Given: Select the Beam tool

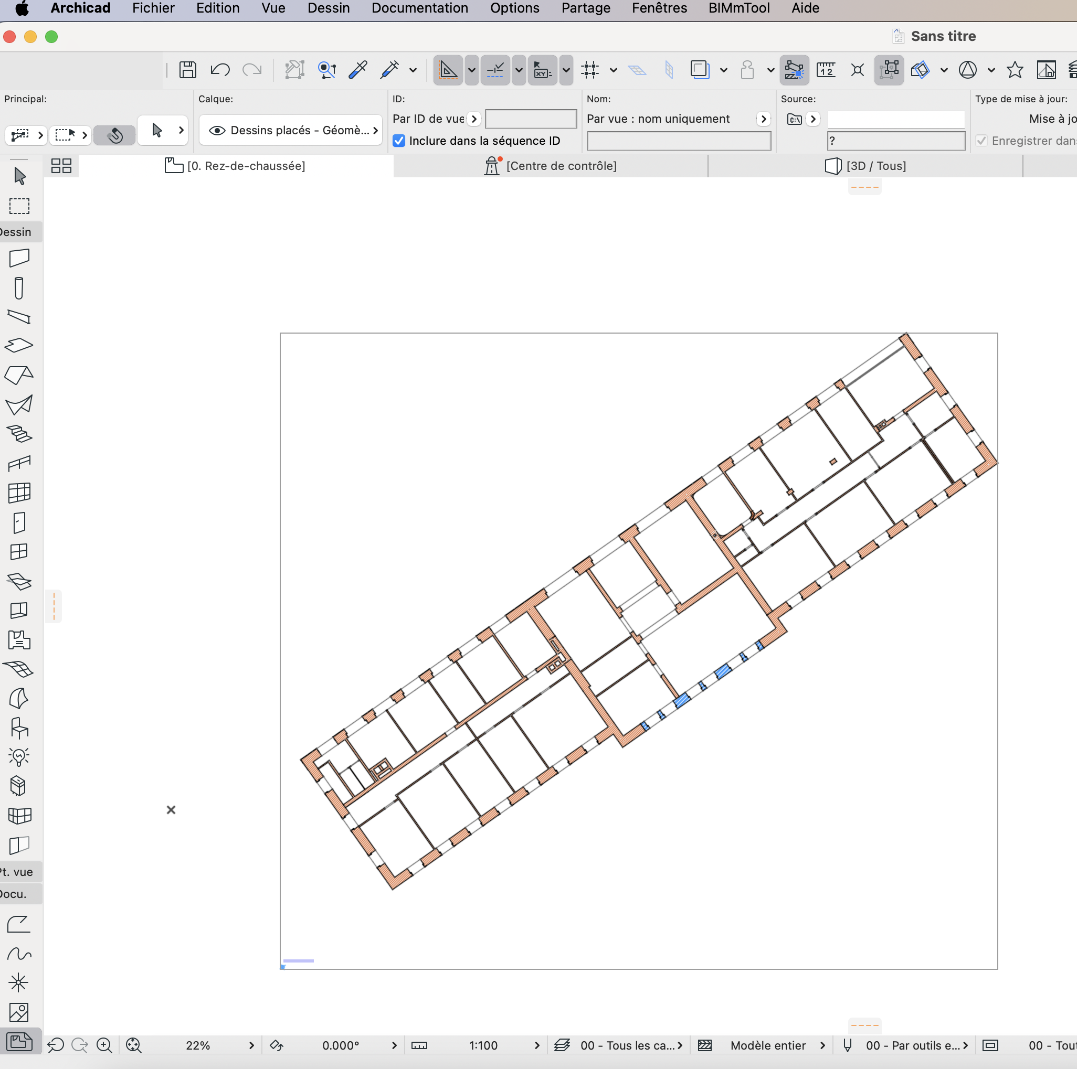Looking at the screenshot, I should (x=19, y=317).
